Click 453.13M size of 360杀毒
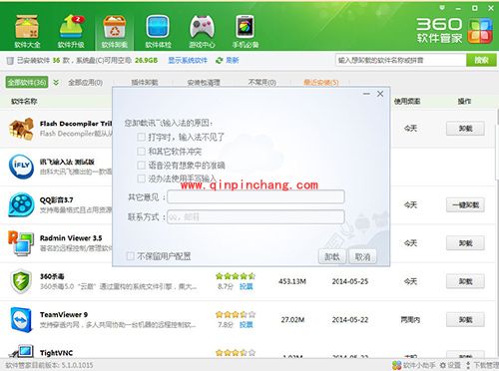Viewport: 499px width, 371px height. (292, 281)
